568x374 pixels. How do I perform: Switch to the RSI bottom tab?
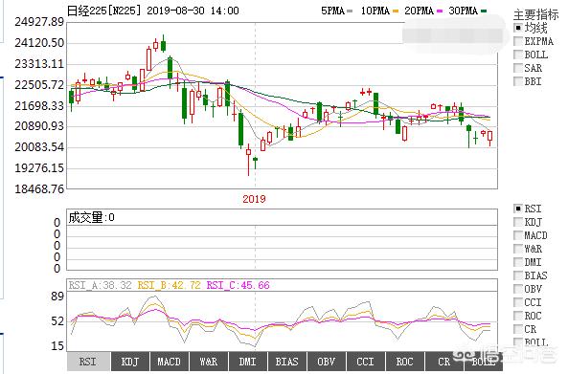88,362
